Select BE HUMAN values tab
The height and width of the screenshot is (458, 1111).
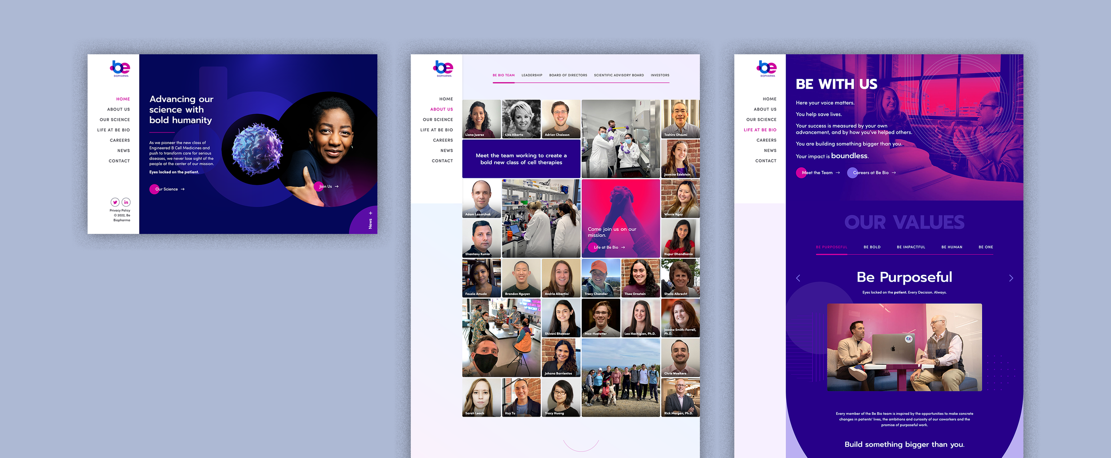click(x=952, y=247)
